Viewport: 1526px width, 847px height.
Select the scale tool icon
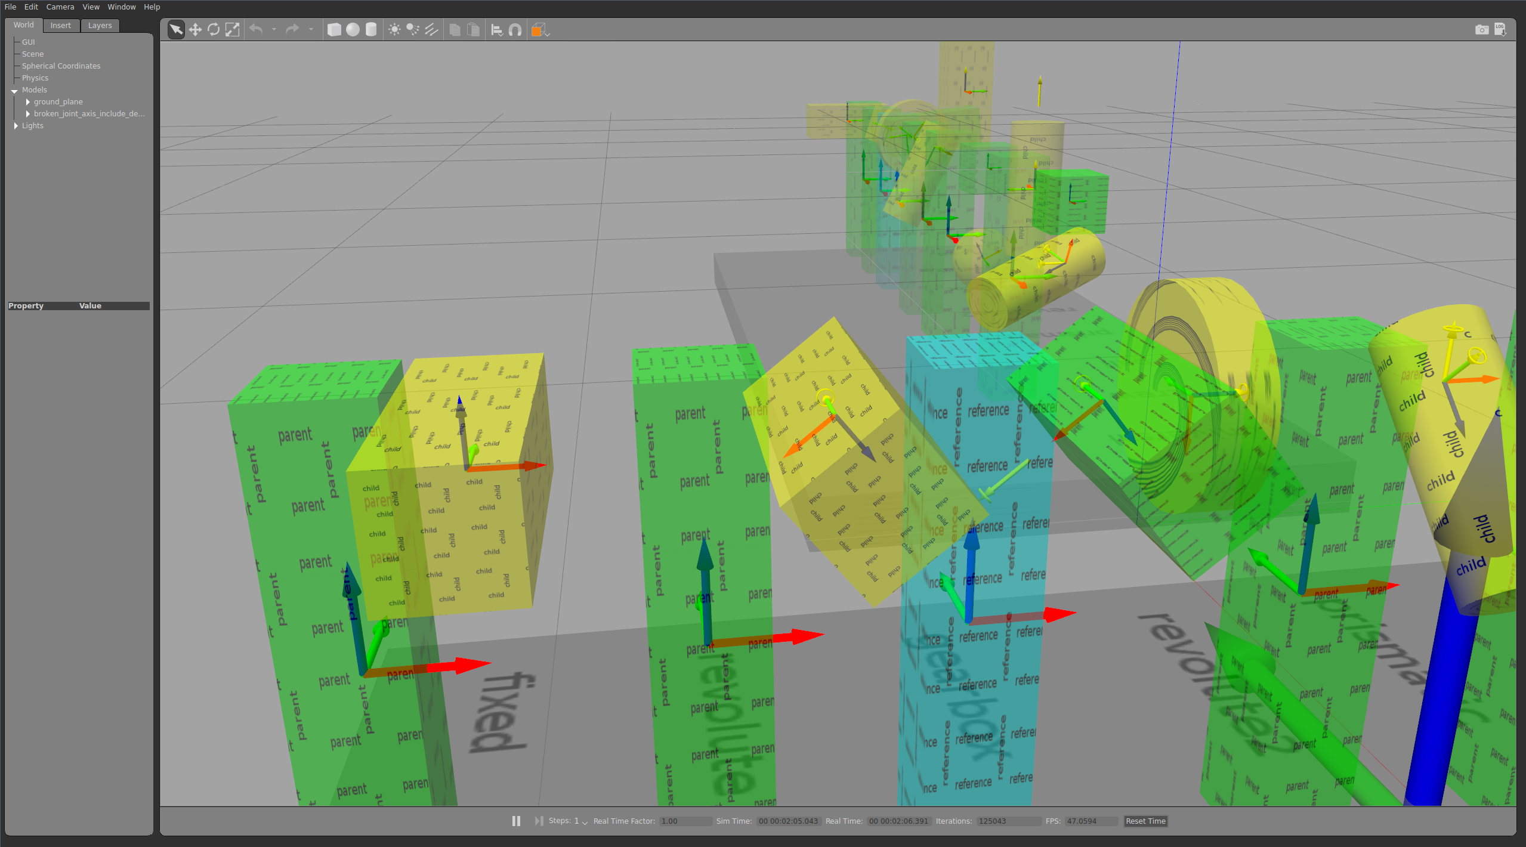pos(231,29)
